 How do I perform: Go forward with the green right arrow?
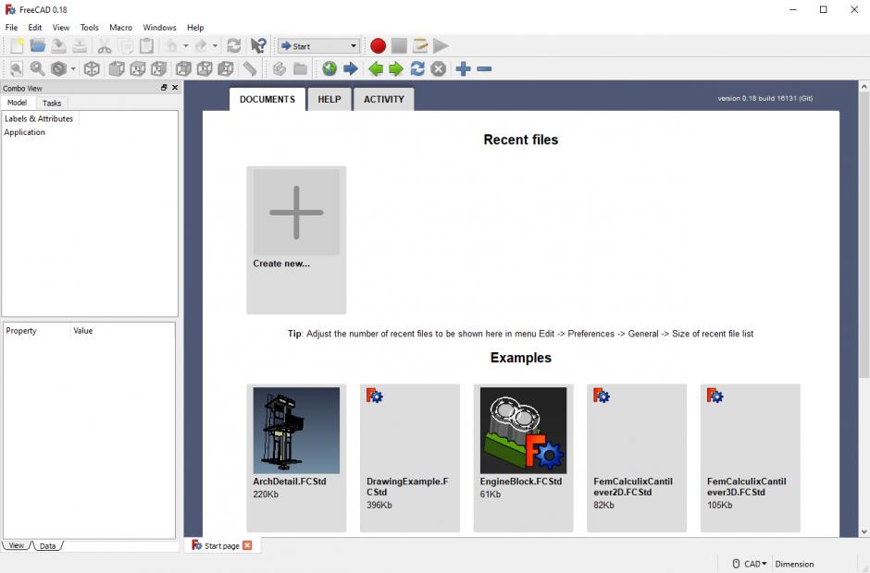tap(396, 68)
